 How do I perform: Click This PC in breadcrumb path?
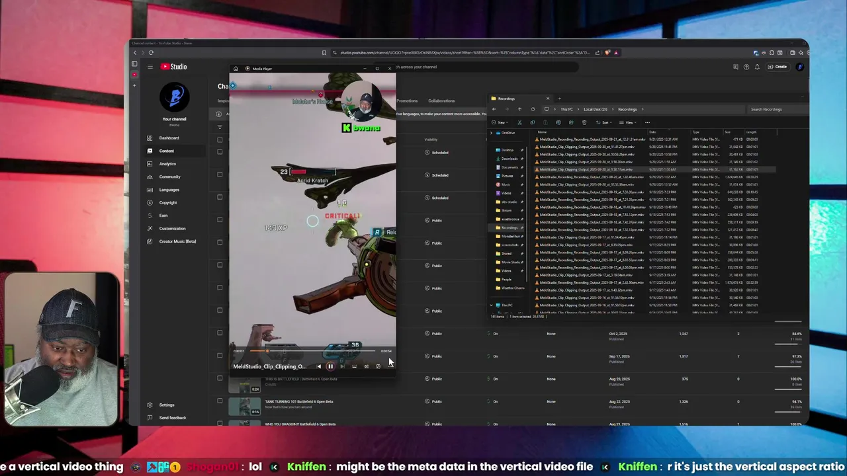(567, 109)
